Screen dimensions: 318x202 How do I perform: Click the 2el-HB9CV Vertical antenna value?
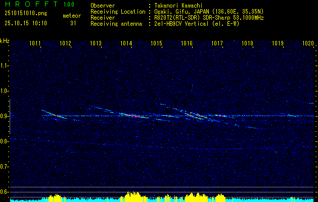coord(197,24)
